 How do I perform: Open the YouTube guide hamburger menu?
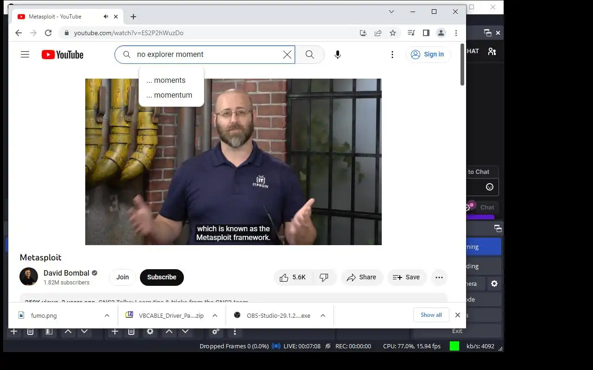pyautogui.click(x=25, y=55)
